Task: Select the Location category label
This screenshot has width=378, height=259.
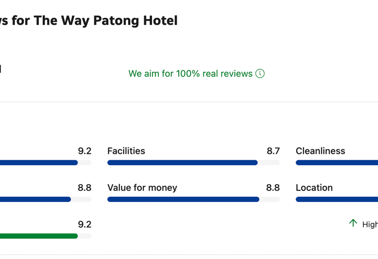Action: (314, 188)
